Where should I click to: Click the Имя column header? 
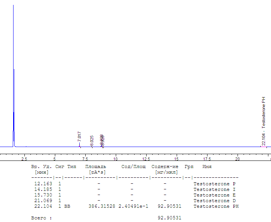[x=207, y=166]
